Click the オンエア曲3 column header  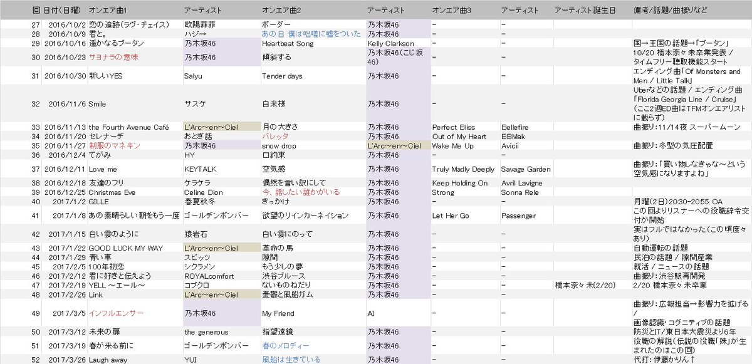coord(452,11)
